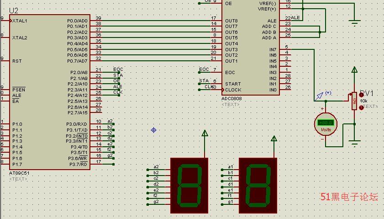The image size is (384, 219).
Task: Click the STA net label beside pin 22
Action: (x=118, y=75)
